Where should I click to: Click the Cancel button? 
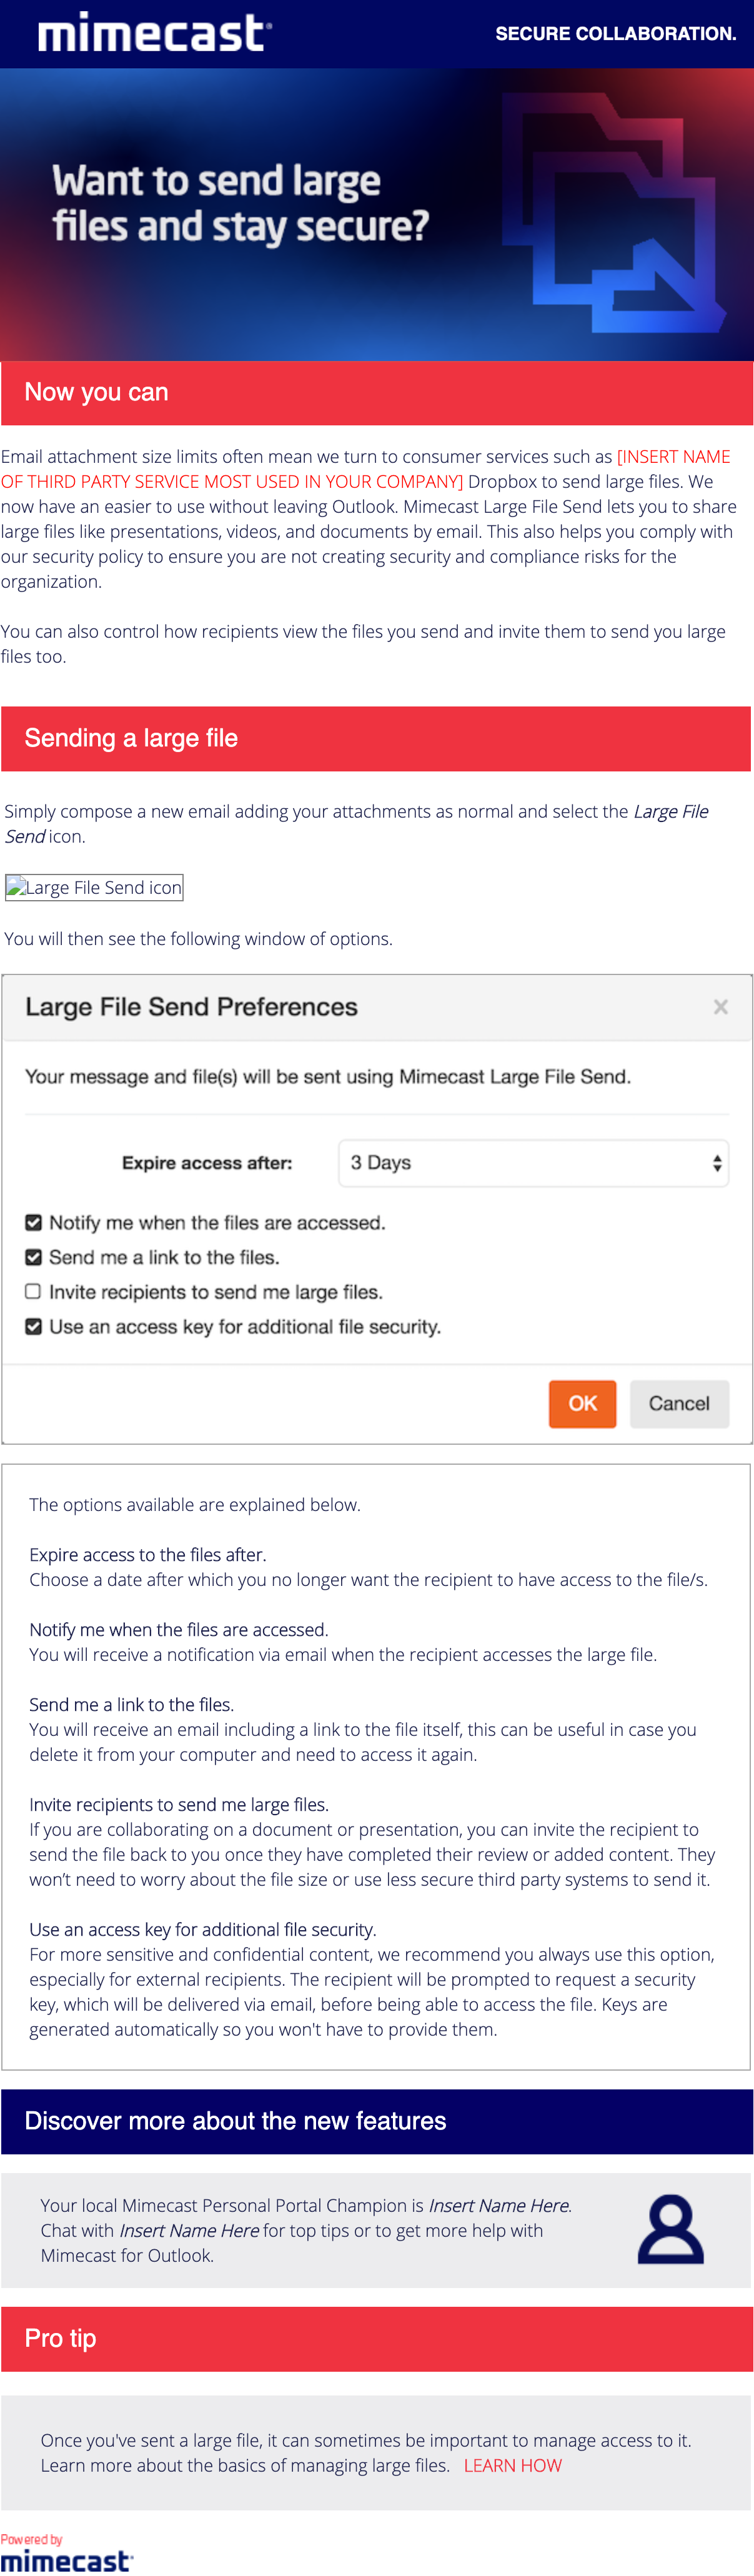[679, 1403]
